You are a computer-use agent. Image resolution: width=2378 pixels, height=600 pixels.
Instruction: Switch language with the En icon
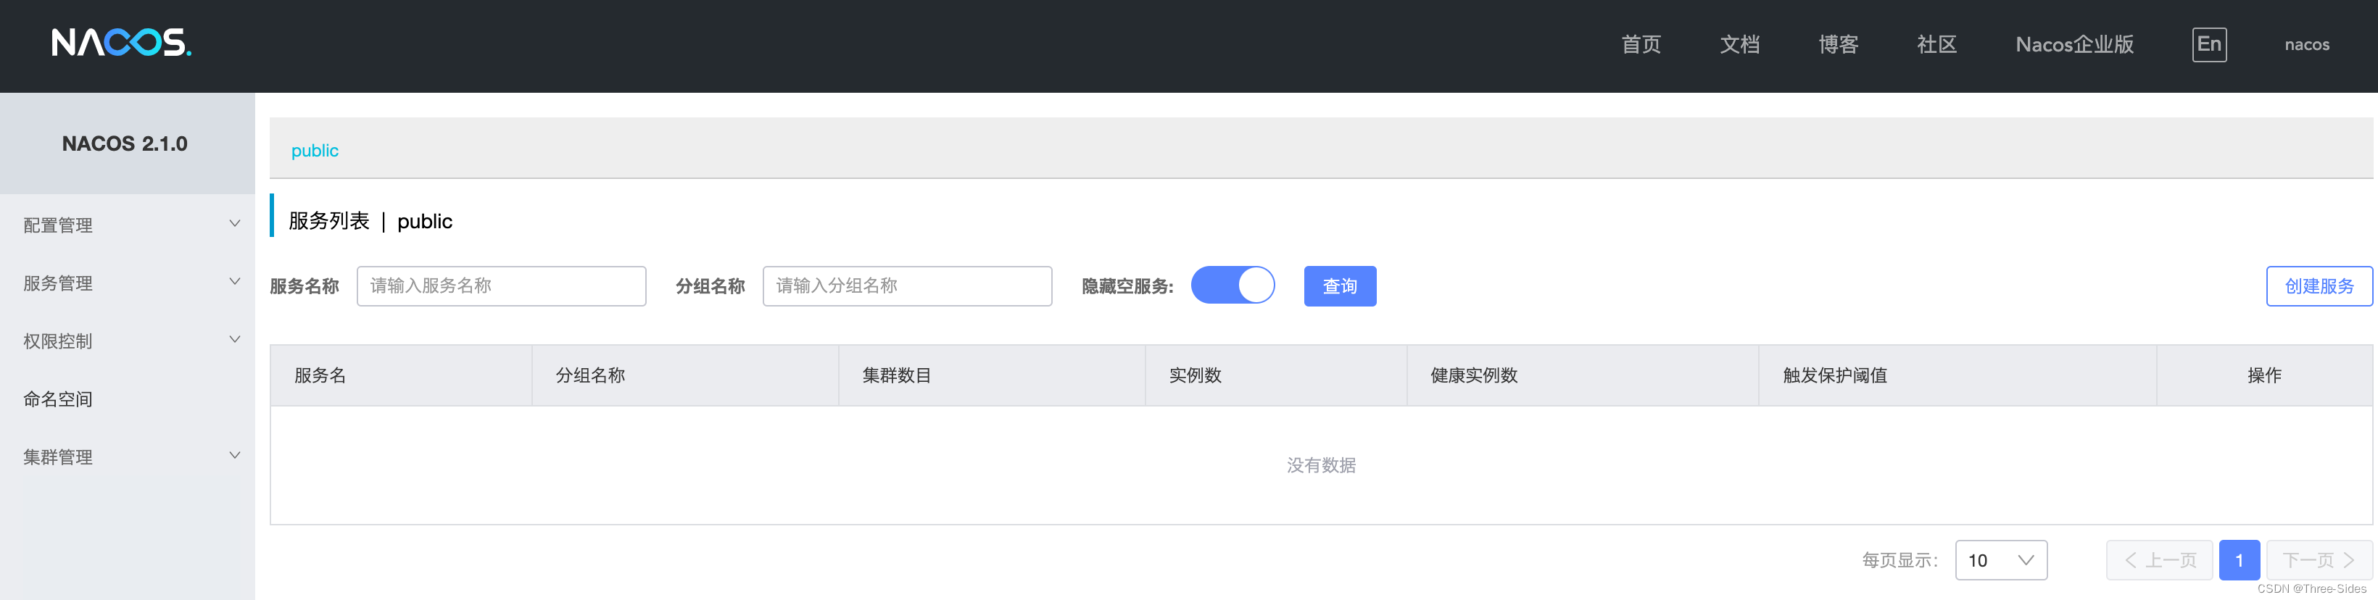[x=2209, y=44]
